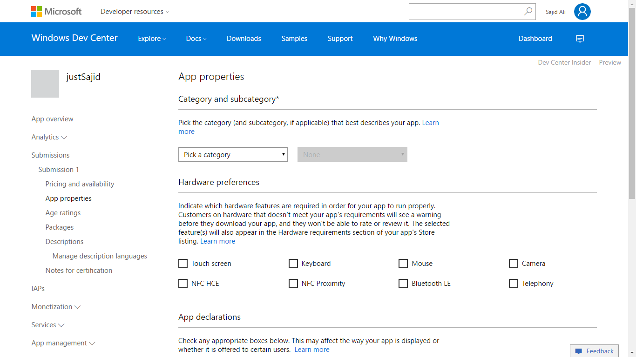Image resolution: width=636 pixels, height=357 pixels.
Task: Open Descriptions in sidebar
Action: click(x=64, y=242)
